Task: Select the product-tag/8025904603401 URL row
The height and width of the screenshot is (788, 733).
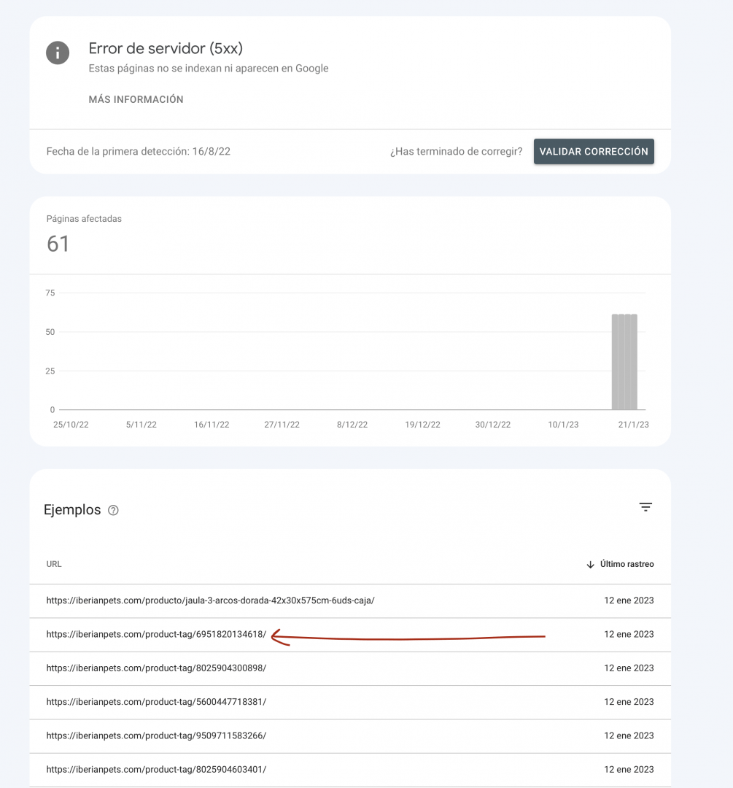Action: (349, 770)
